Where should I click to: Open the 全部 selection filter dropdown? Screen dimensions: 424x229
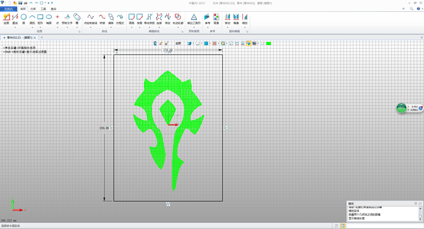click(178, 43)
